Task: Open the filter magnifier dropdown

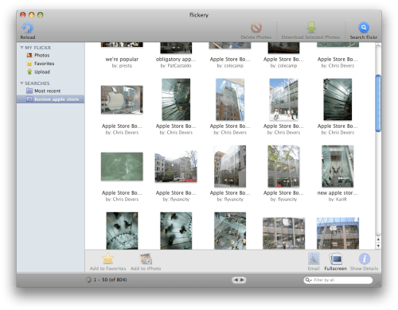Action: 308,280
